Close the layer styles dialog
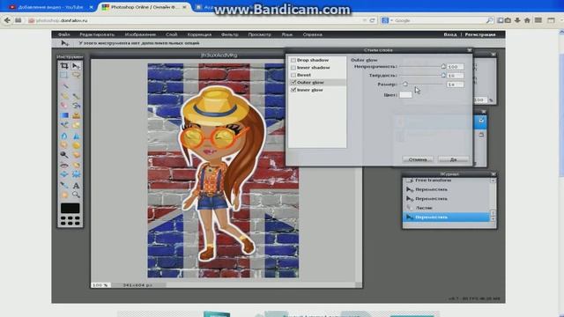This screenshot has width=564, height=317. pyautogui.click(x=470, y=50)
